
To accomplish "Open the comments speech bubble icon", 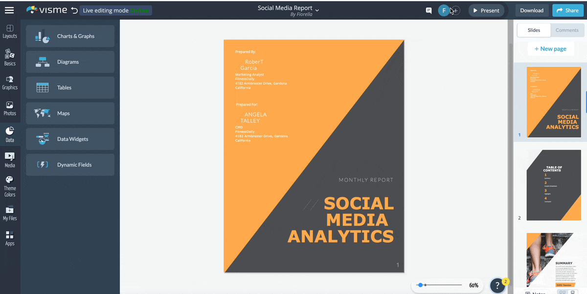I will pyautogui.click(x=429, y=10).
